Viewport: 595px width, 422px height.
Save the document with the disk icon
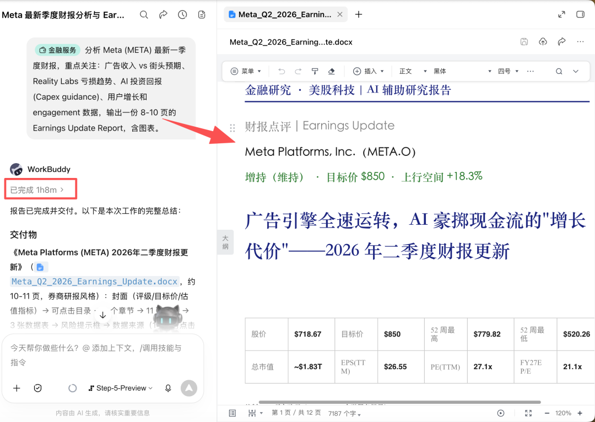[524, 42]
